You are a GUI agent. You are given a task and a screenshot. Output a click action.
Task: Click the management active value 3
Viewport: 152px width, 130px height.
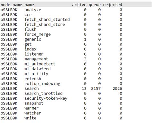[x=85, y=59]
